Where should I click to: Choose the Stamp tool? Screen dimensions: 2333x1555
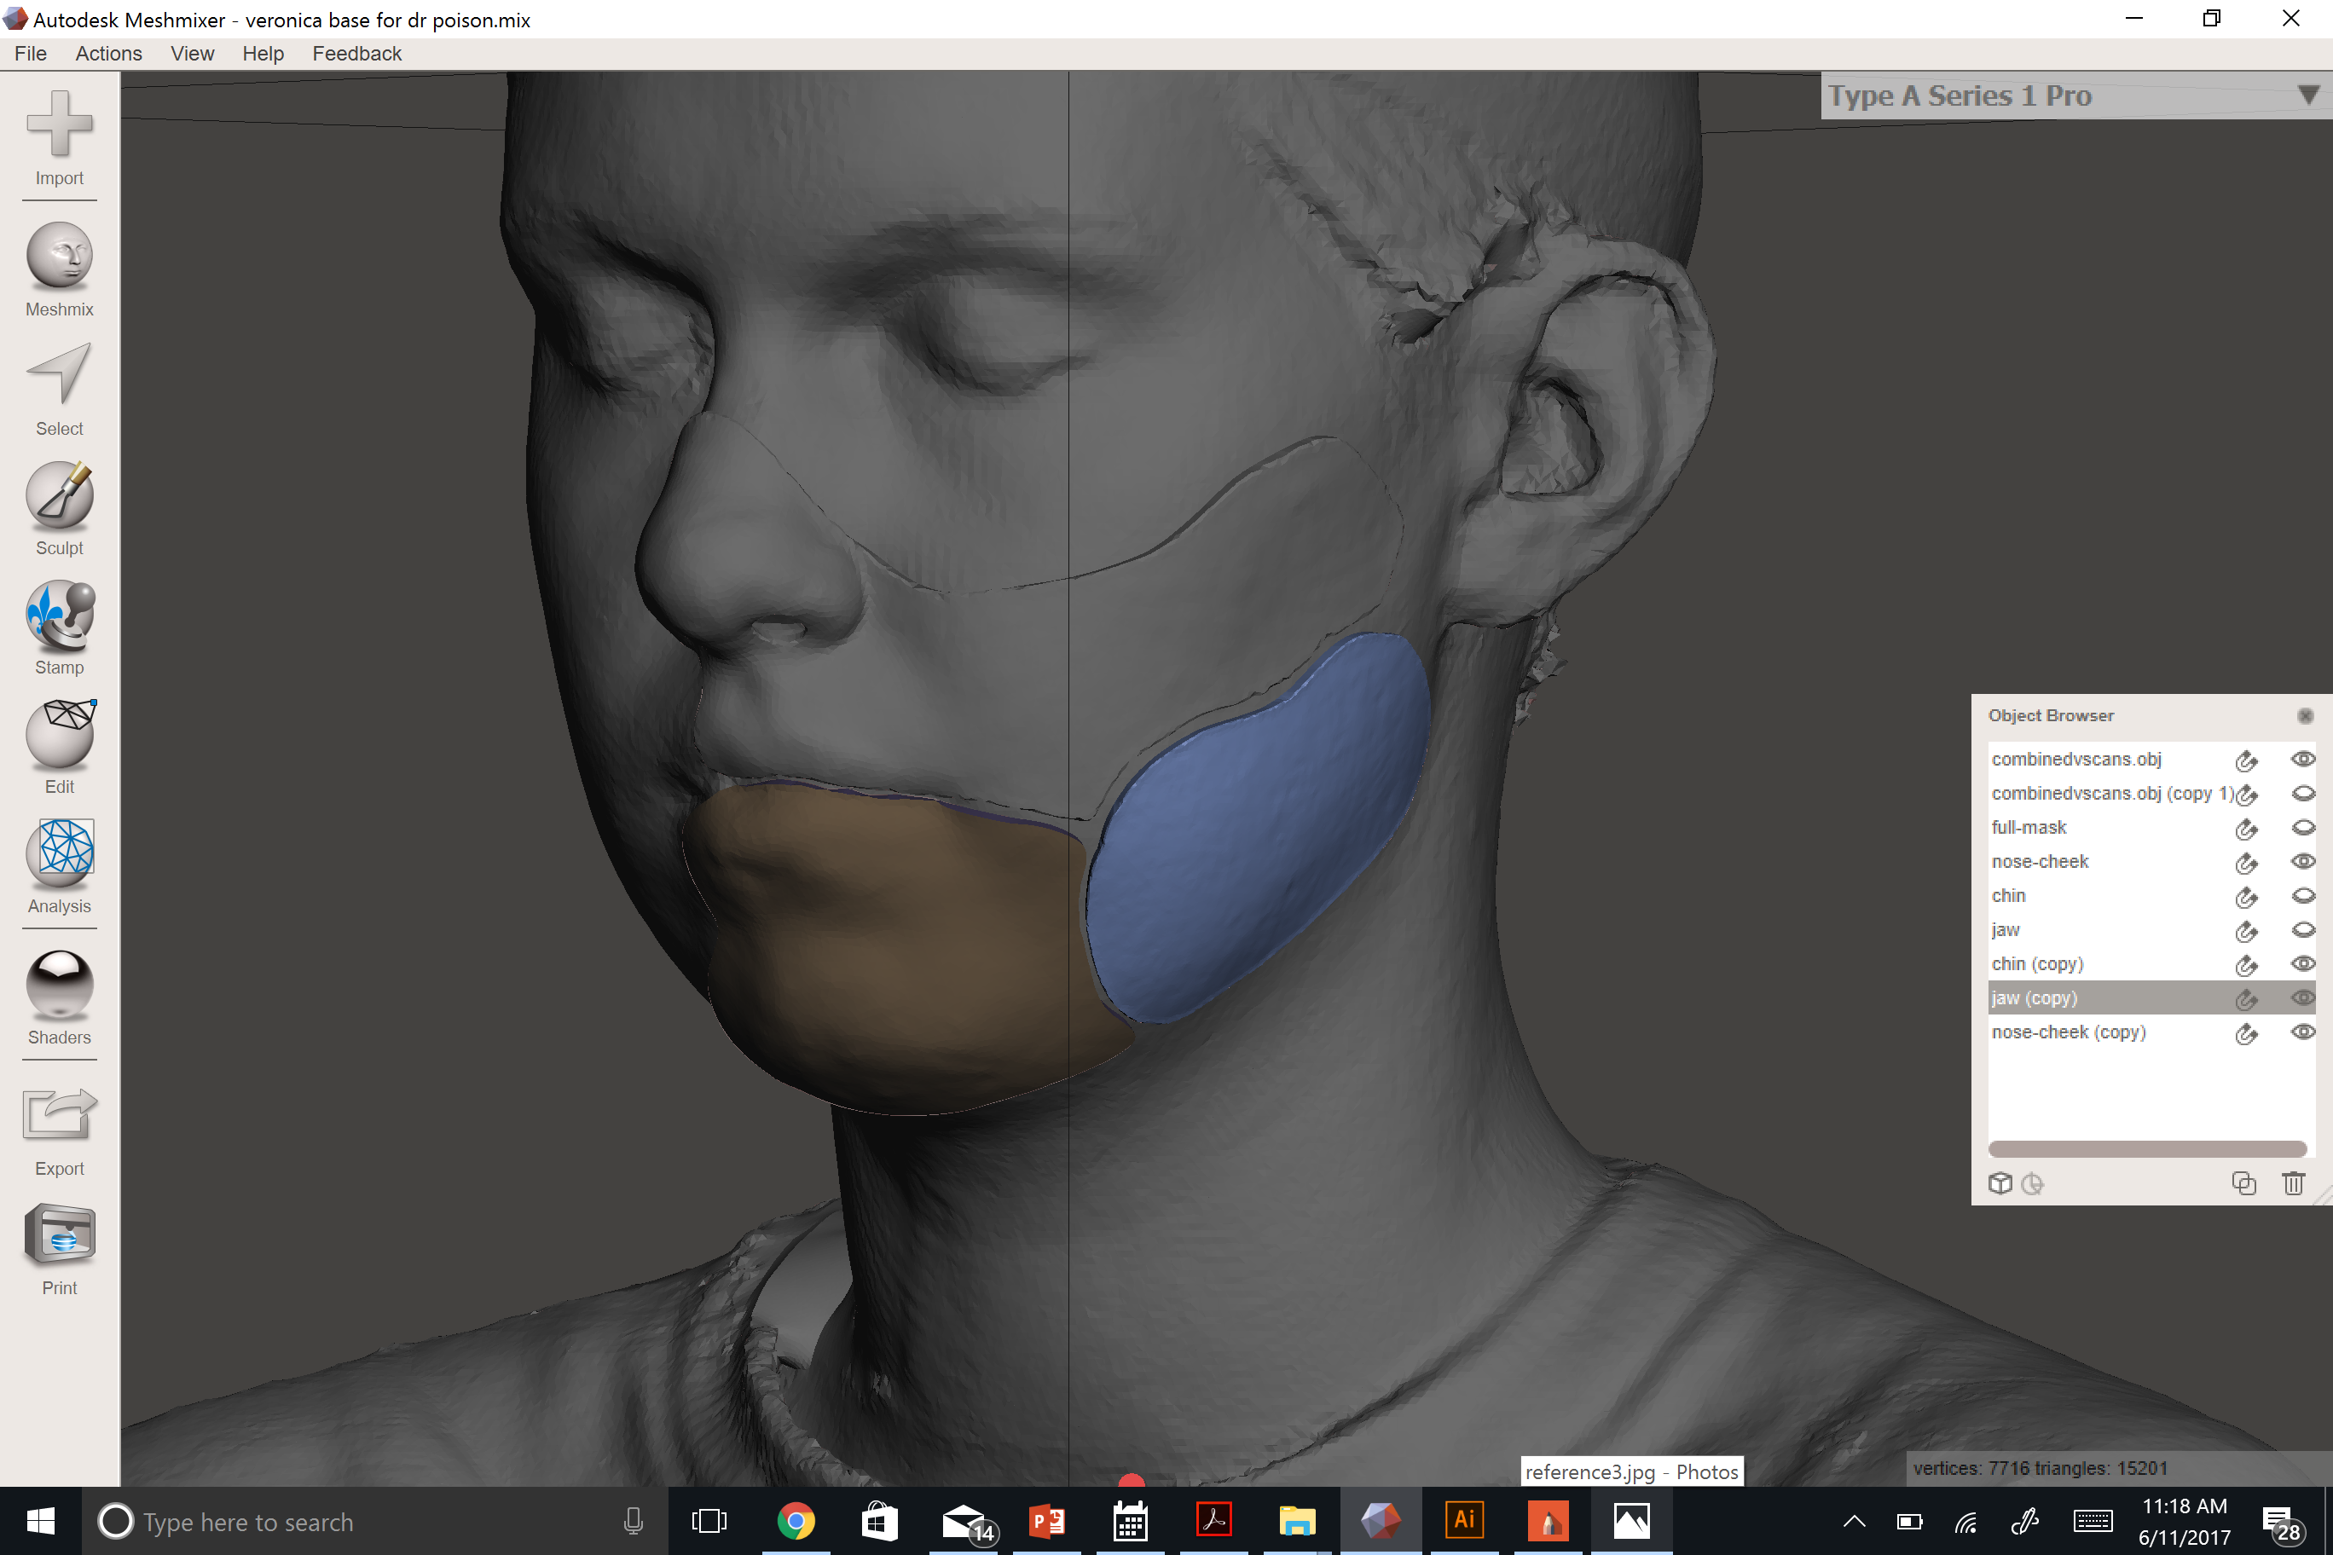coord(60,627)
